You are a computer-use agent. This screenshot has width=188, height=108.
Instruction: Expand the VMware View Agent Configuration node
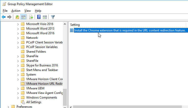click(x=18, y=93)
